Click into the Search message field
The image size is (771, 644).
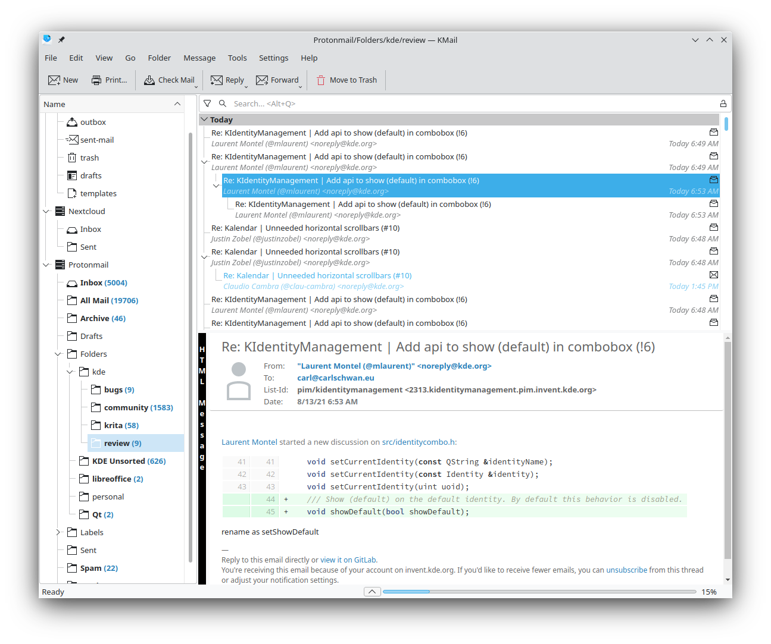point(470,103)
